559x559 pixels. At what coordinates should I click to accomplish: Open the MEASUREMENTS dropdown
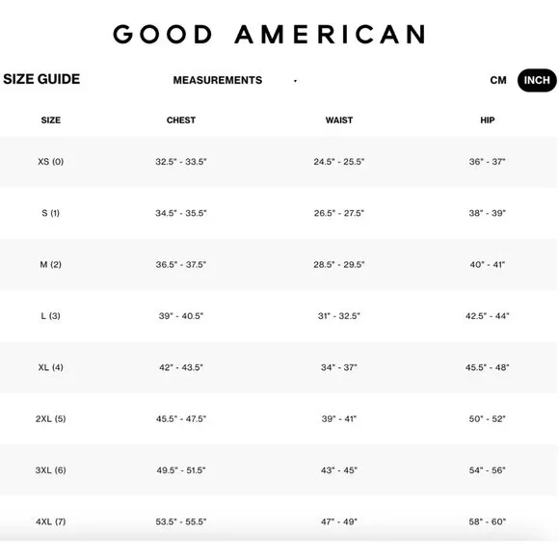point(235,80)
